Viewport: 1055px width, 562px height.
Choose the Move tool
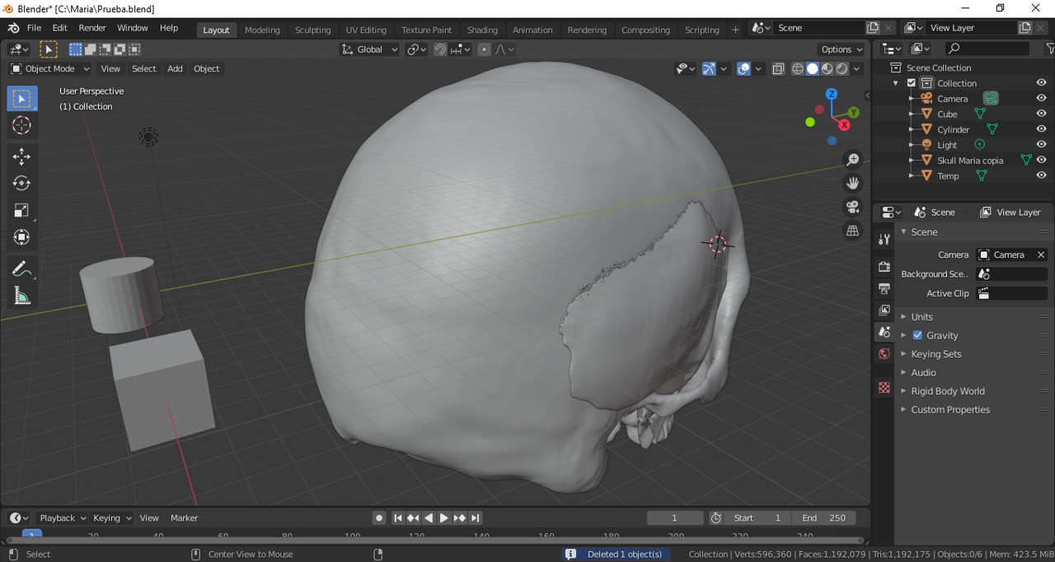[x=22, y=157]
